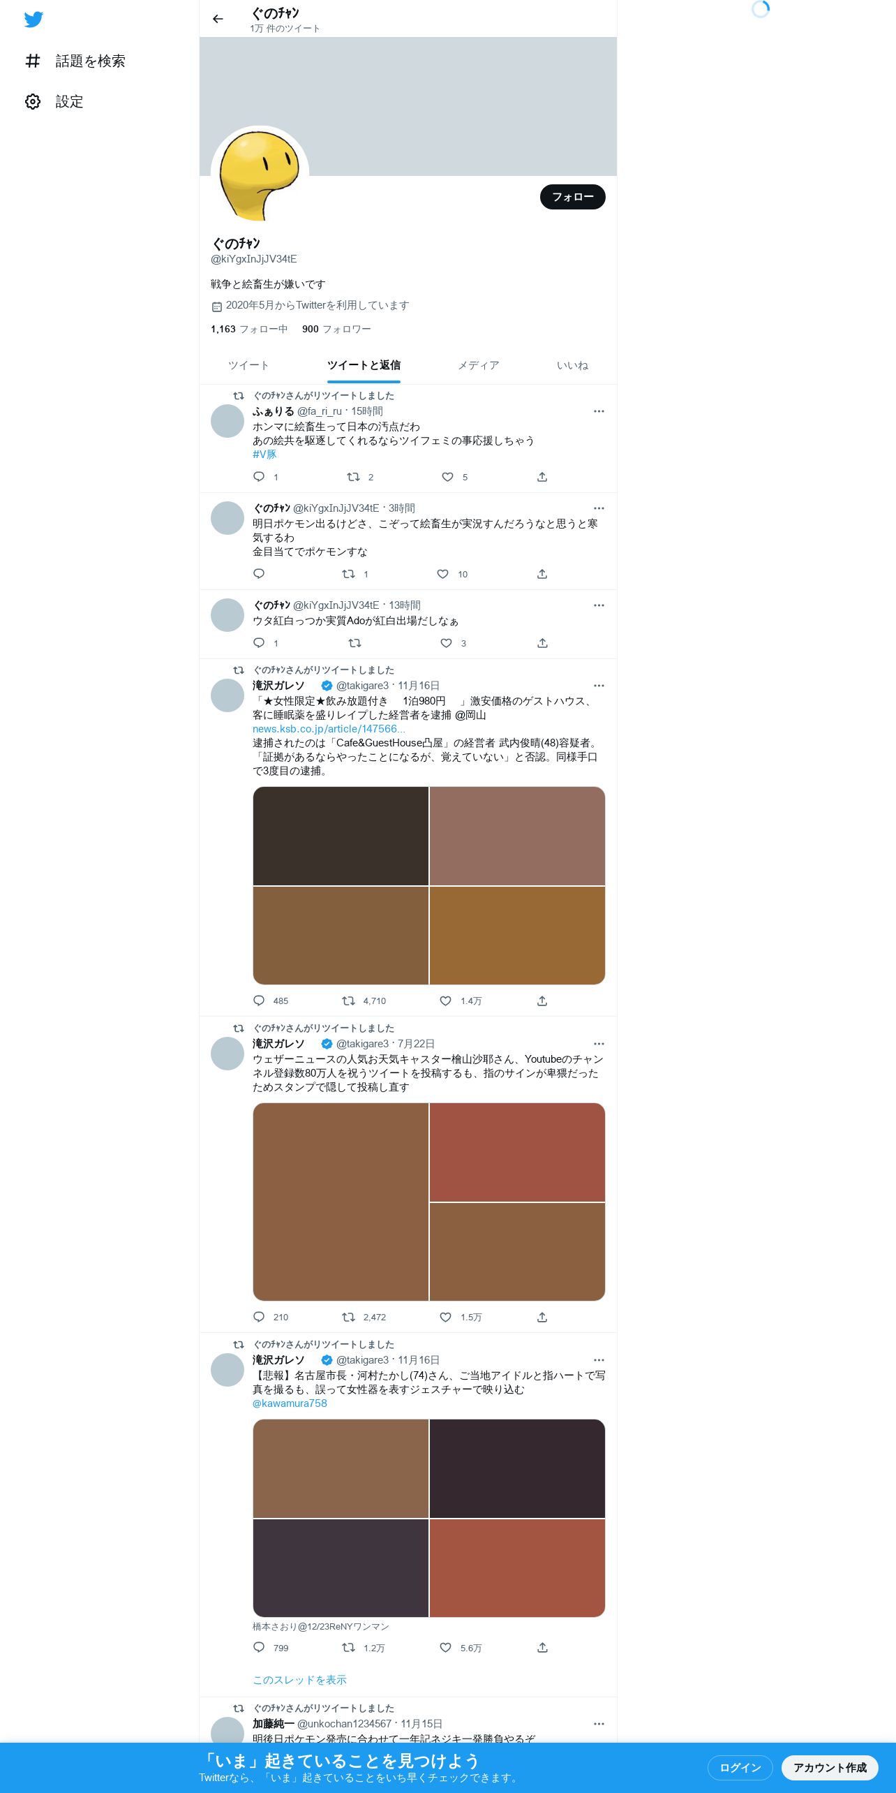Open more options on ふぁりる tweet
Screen dimensions: 896x1793
599,411
